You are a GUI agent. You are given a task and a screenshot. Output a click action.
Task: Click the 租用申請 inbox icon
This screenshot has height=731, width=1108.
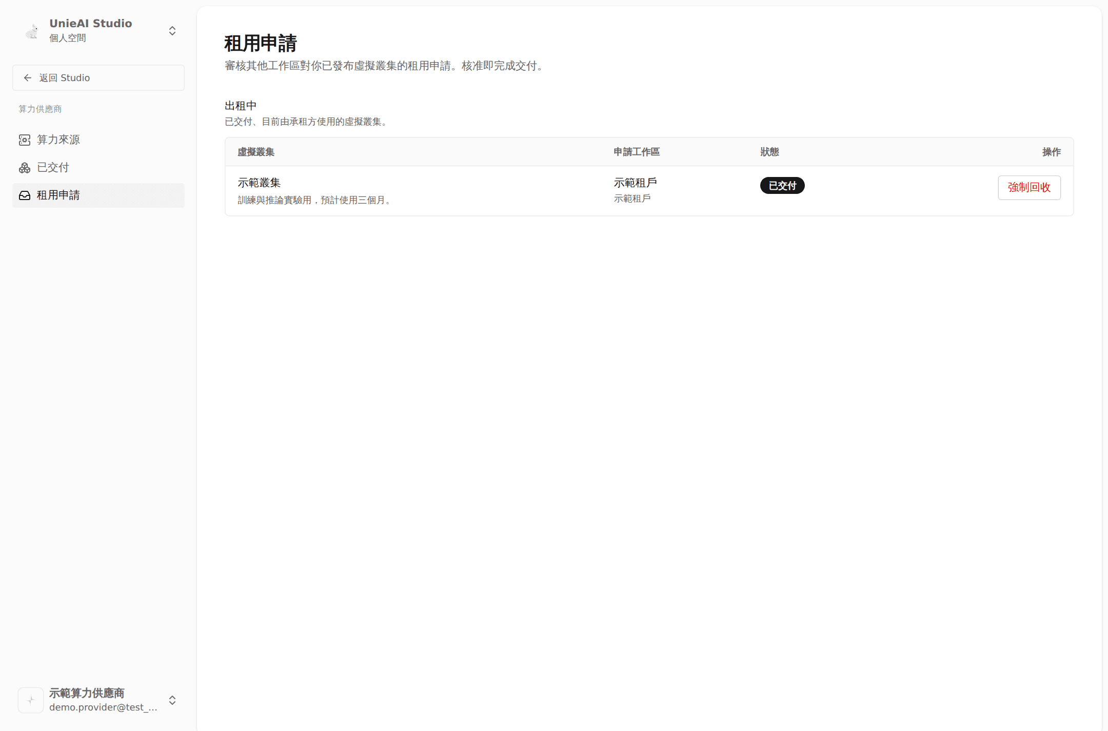tap(25, 195)
